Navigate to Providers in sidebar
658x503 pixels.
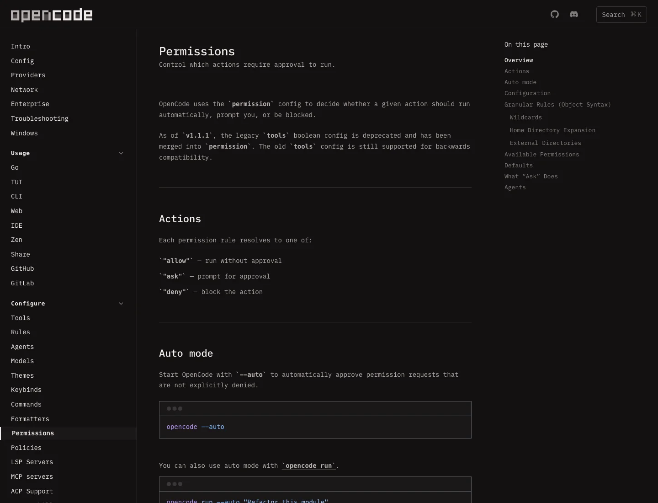(28, 75)
